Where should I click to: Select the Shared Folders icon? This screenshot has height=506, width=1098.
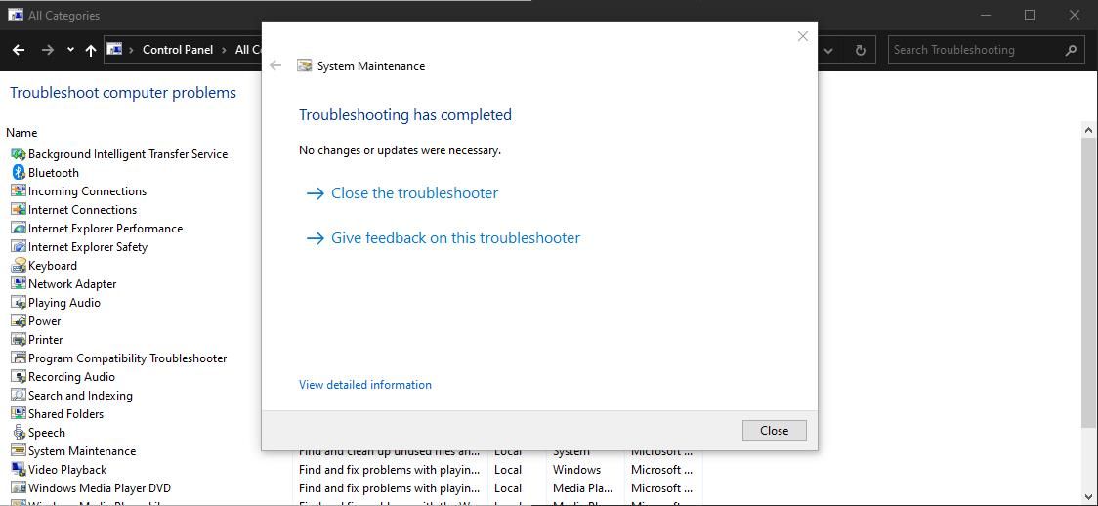coord(19,413)
